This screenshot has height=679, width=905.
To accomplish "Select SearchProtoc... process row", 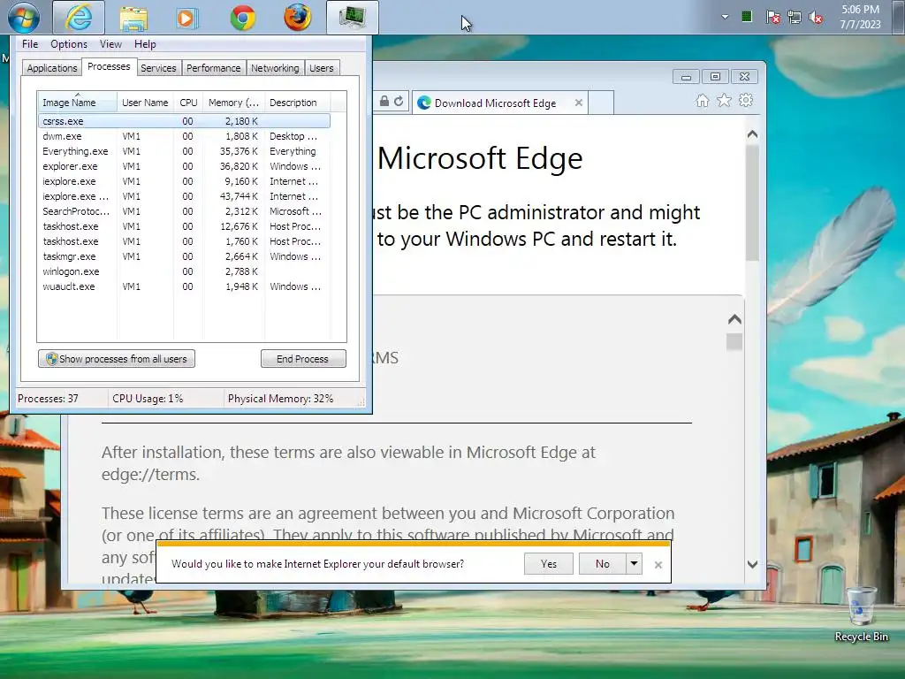I will click(x=184, y=211).
